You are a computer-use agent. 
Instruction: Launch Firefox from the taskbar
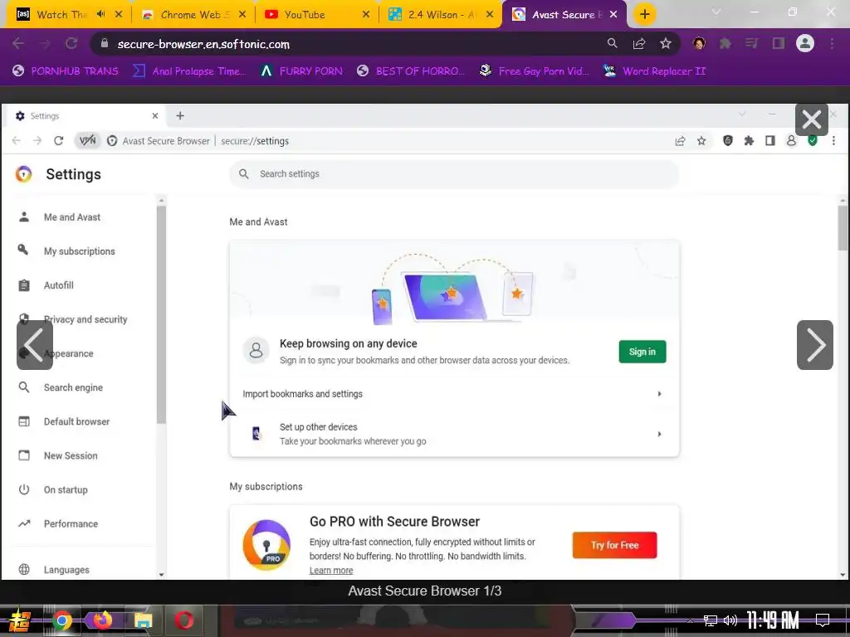pos(102,620)
